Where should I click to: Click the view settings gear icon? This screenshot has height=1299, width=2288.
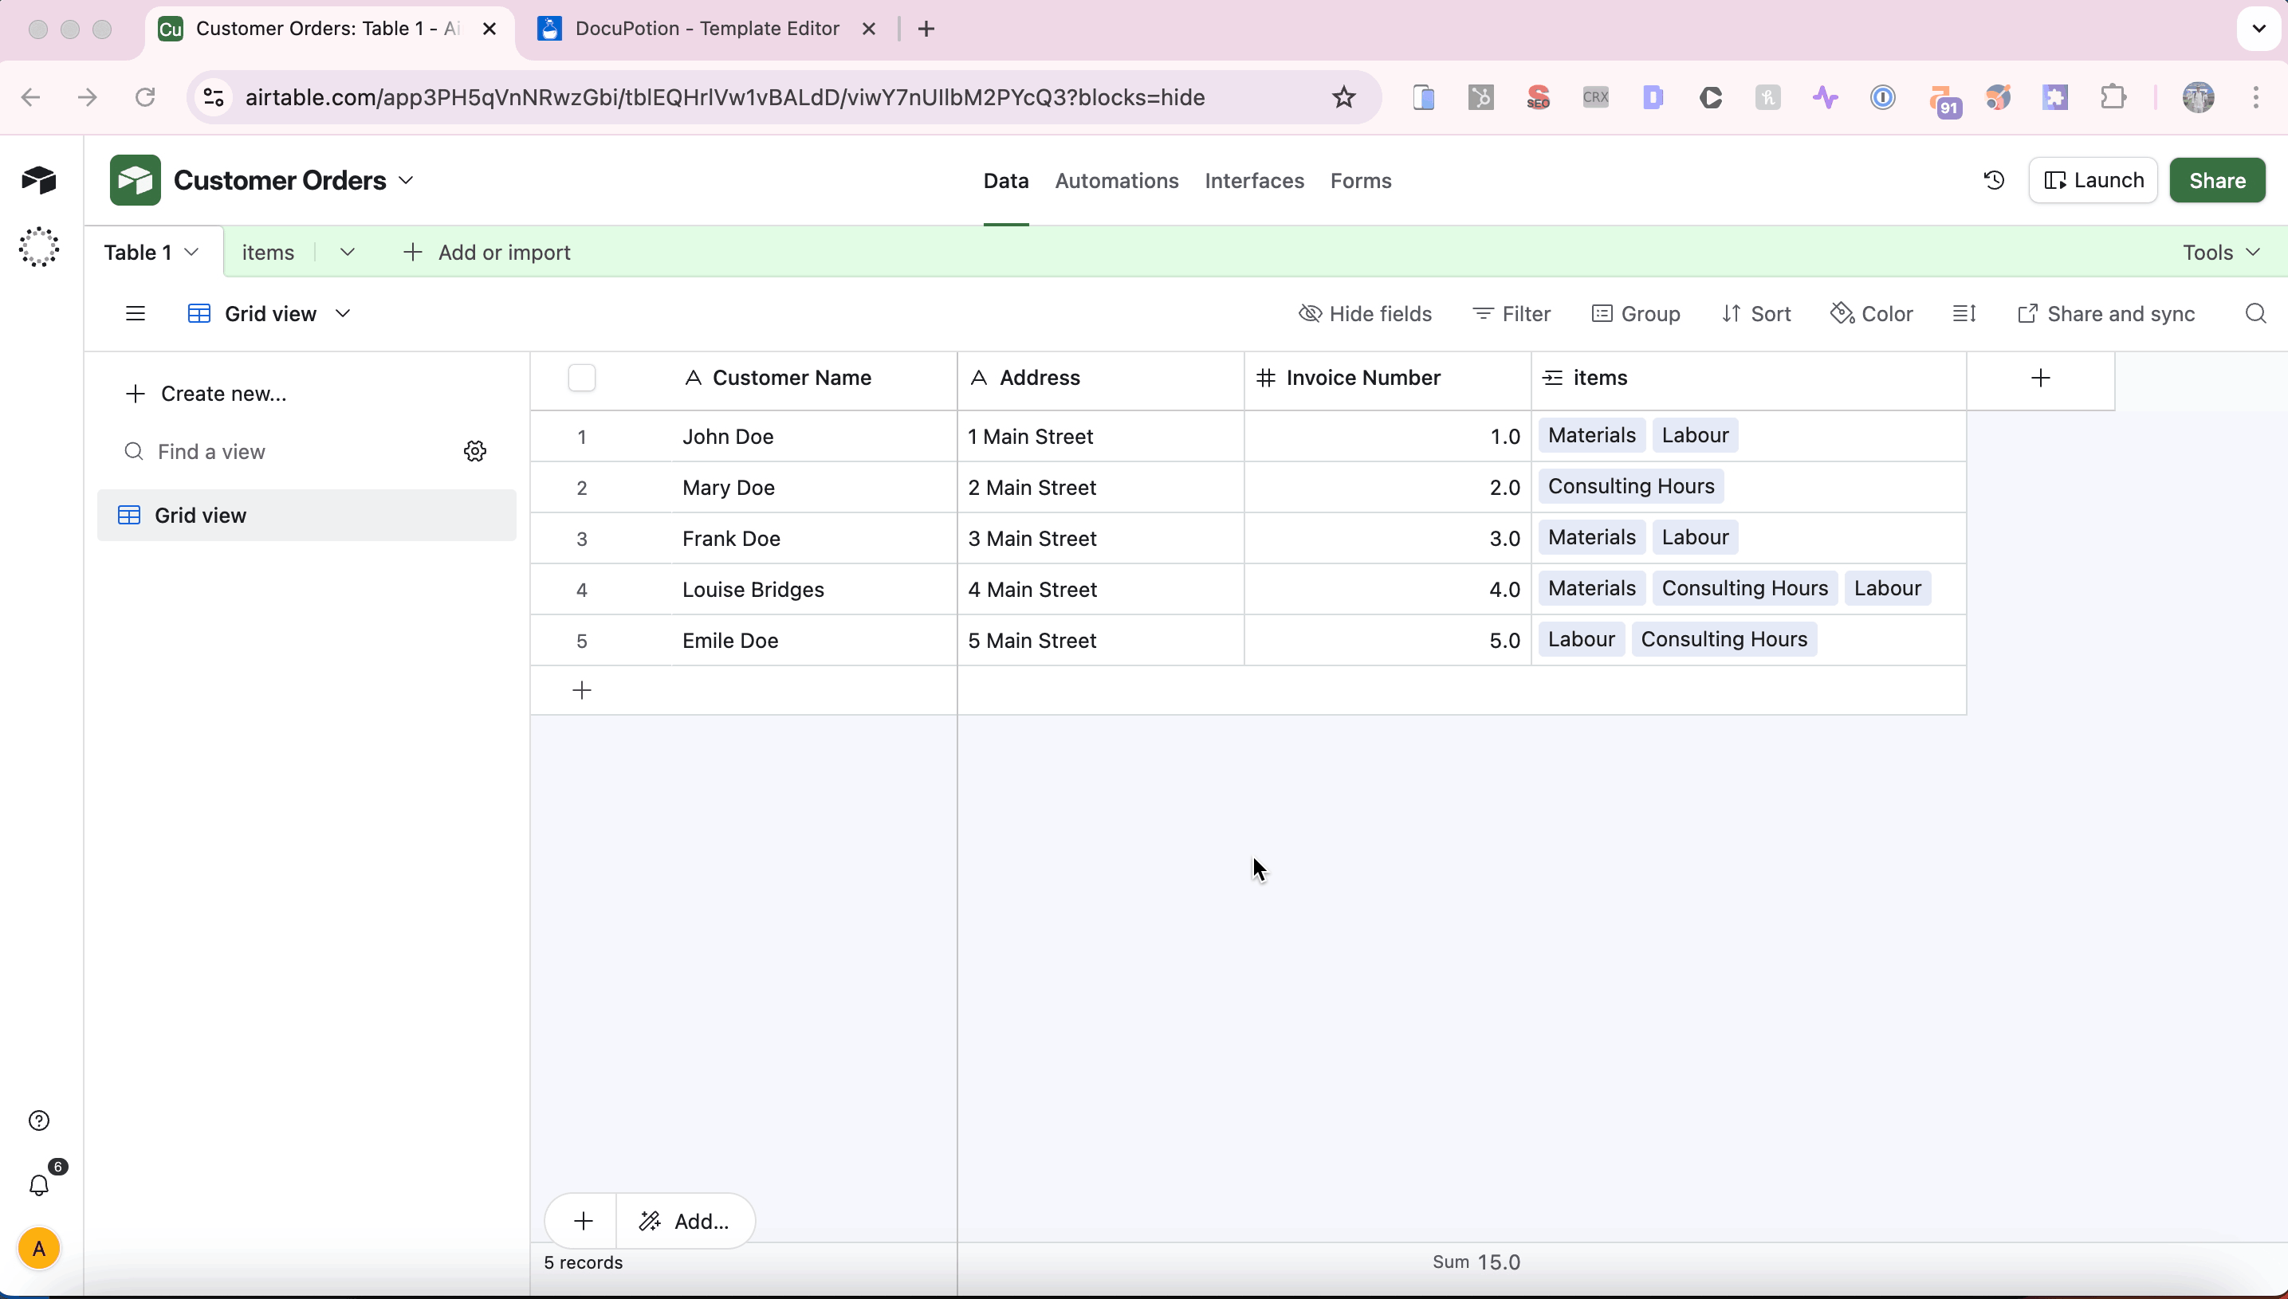pos(474,451)
